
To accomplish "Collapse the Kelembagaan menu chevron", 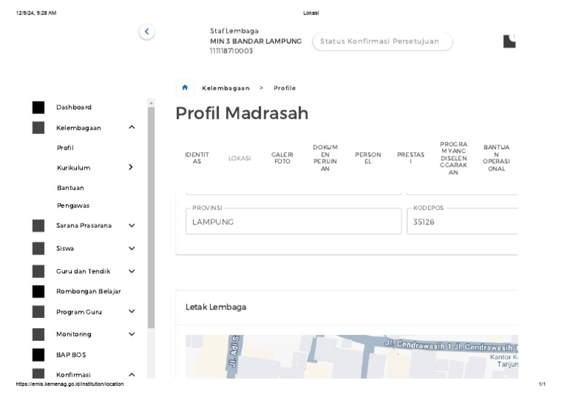I will tap(132, 128).
